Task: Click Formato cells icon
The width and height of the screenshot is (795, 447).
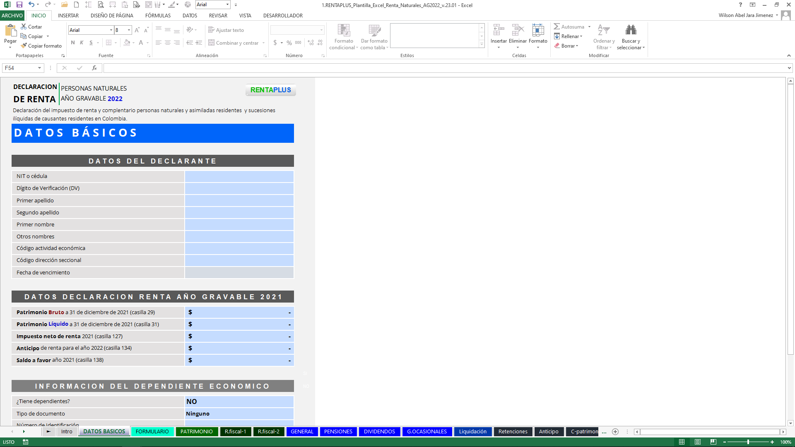Action: pyautogui.click(x=538, y=30)
